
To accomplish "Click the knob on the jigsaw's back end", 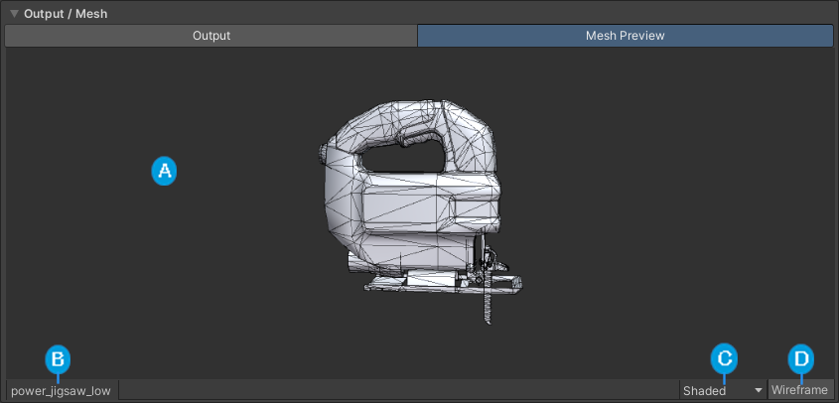I will point(323,153).
